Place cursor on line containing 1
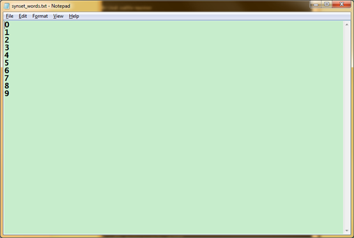The image size is (354, 238). [x=7, y=33]
